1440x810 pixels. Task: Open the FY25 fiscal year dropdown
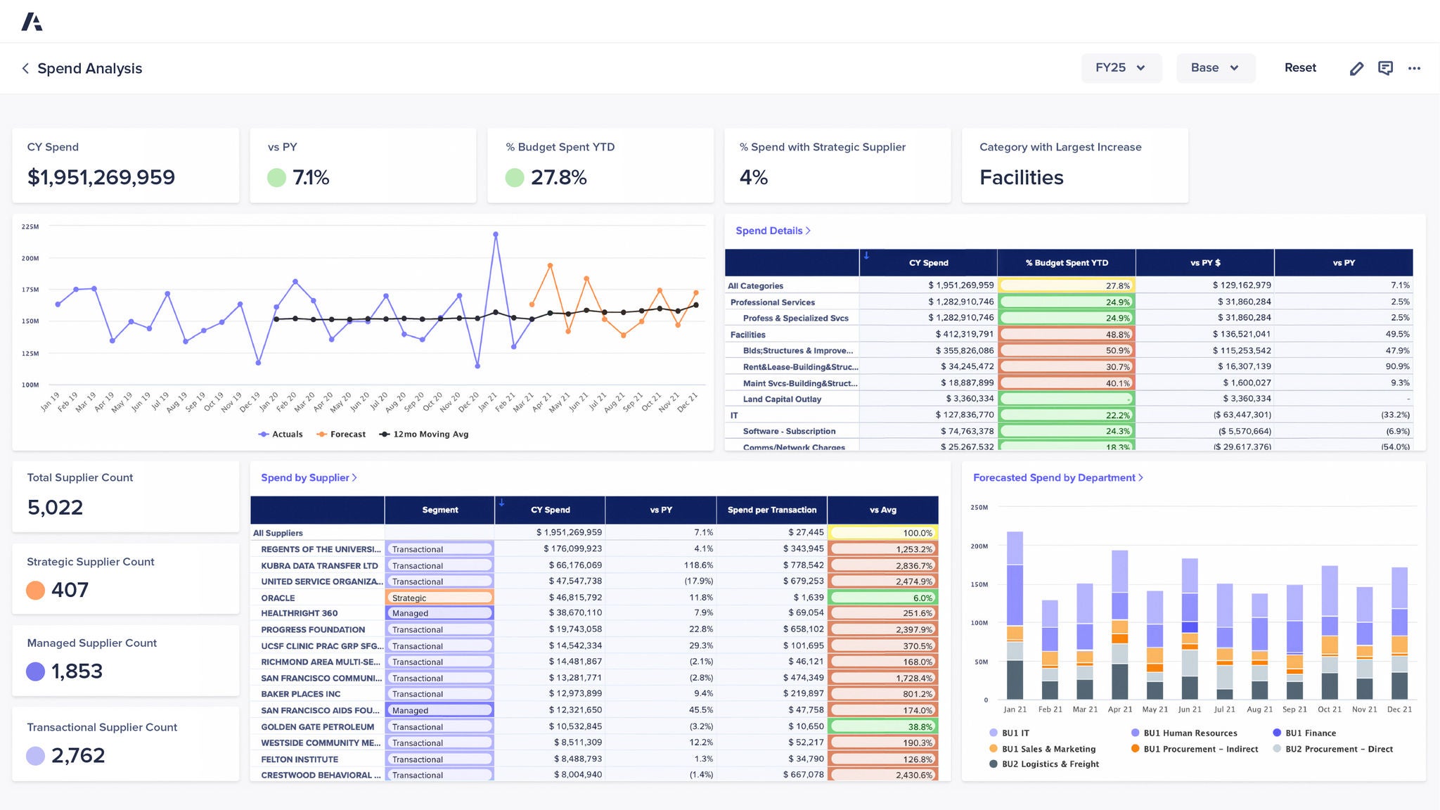point(1121,67)
